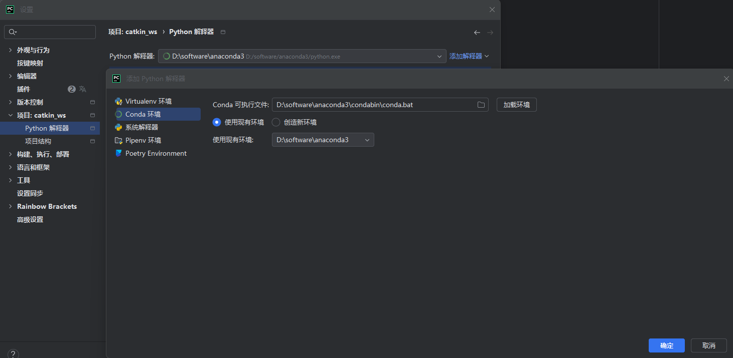Choose Poetry Environment option
The width and height of the screenshot is (733, 358).
point(156,153)
